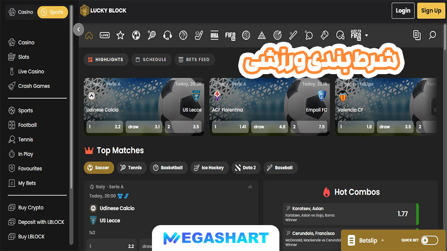
Task: Bet on US Lecce win at 3.5
Action: pyautogui.click(x=183, y=127)
